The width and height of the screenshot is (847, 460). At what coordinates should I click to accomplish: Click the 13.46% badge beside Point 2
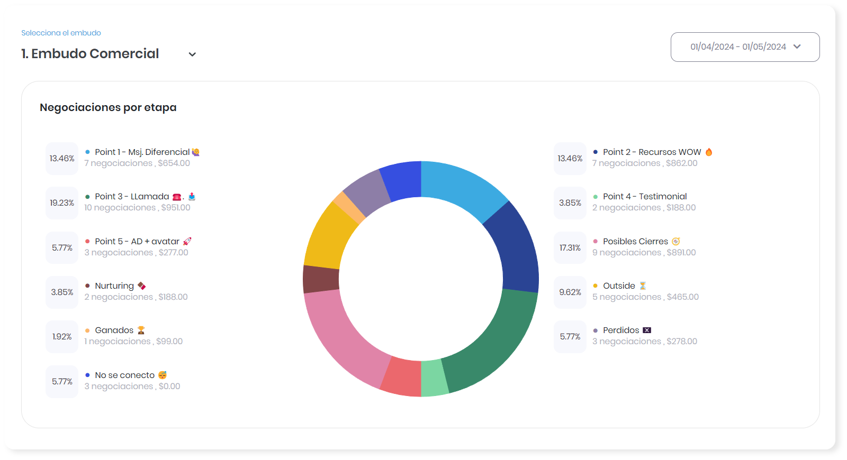(x=570, y=159)
